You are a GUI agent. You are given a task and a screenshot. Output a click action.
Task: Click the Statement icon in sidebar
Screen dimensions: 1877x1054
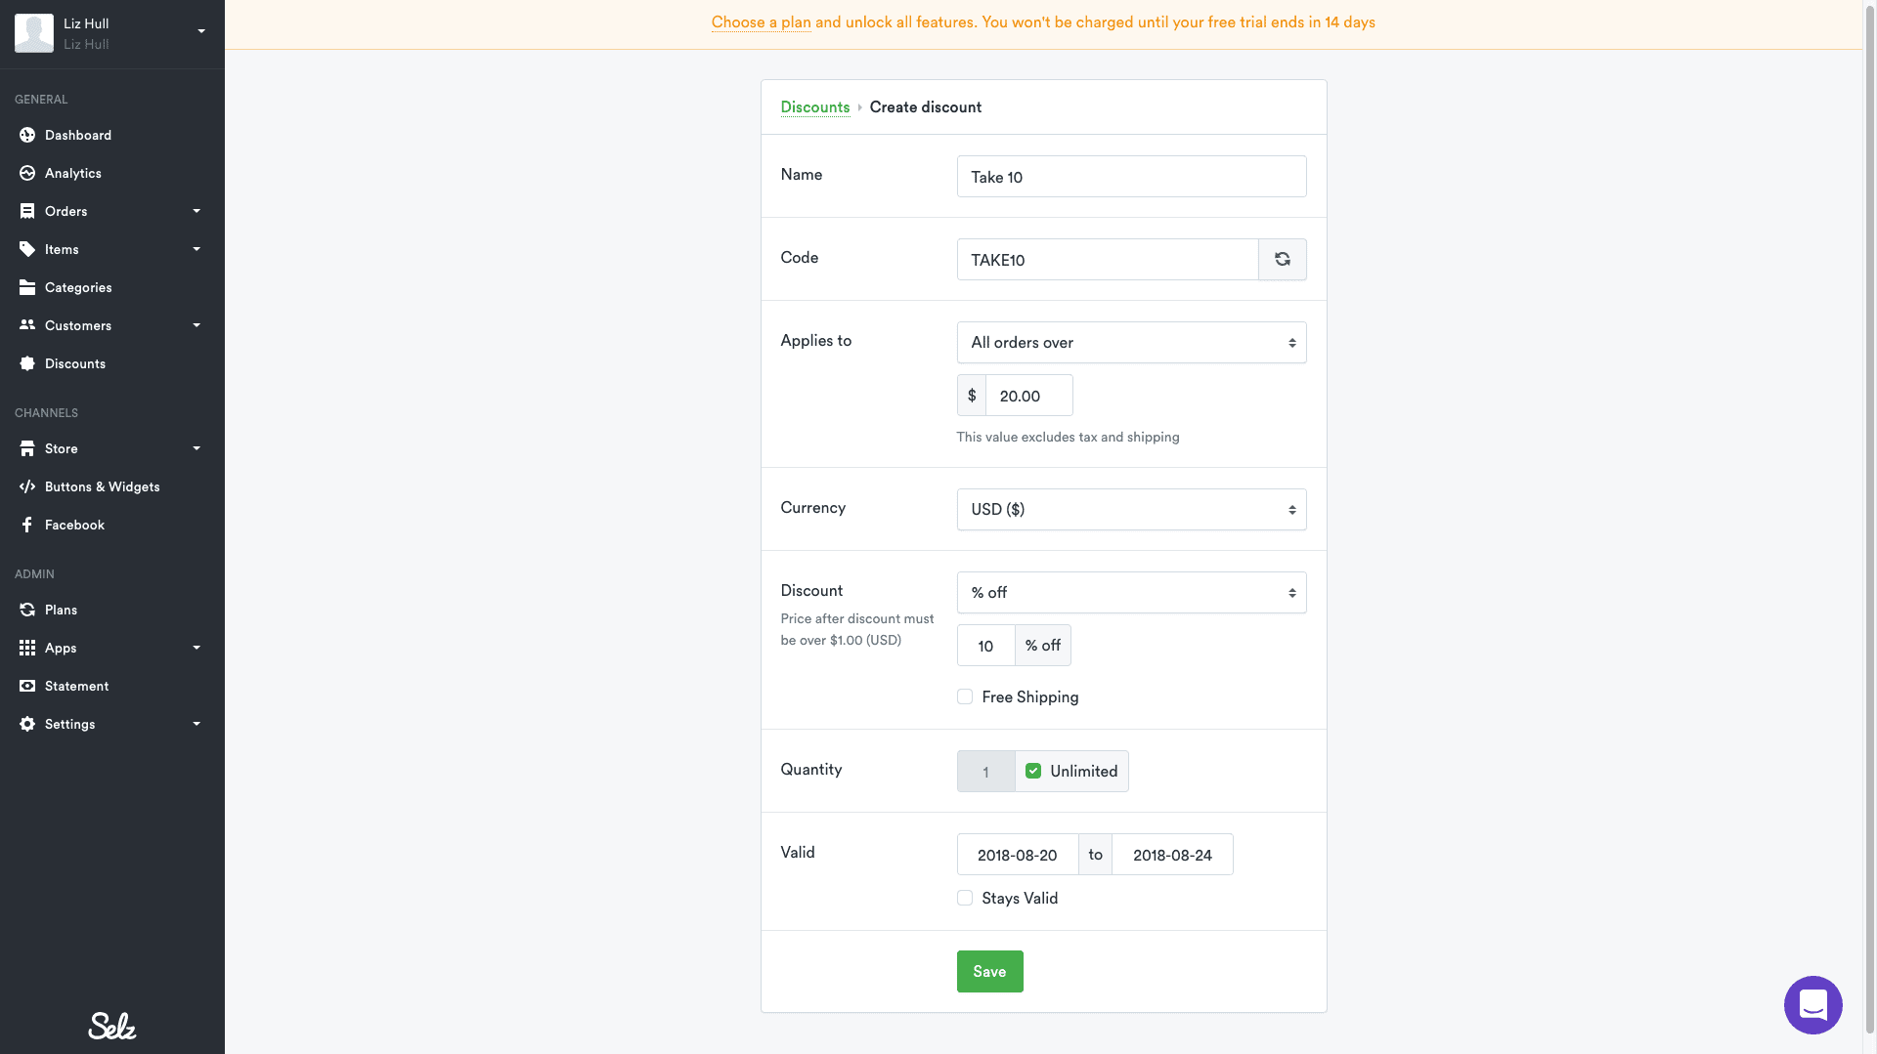[27, 686]
